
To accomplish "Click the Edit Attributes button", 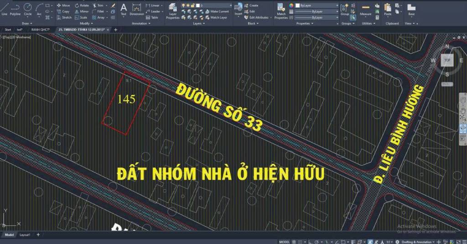I will (x=259, y=17).
